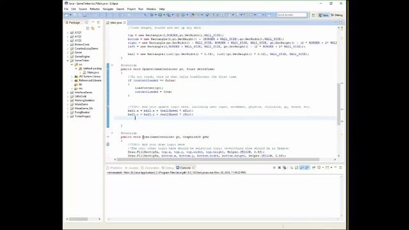Select Main.java in Package Explorer tree

click(x=93, y=72)
